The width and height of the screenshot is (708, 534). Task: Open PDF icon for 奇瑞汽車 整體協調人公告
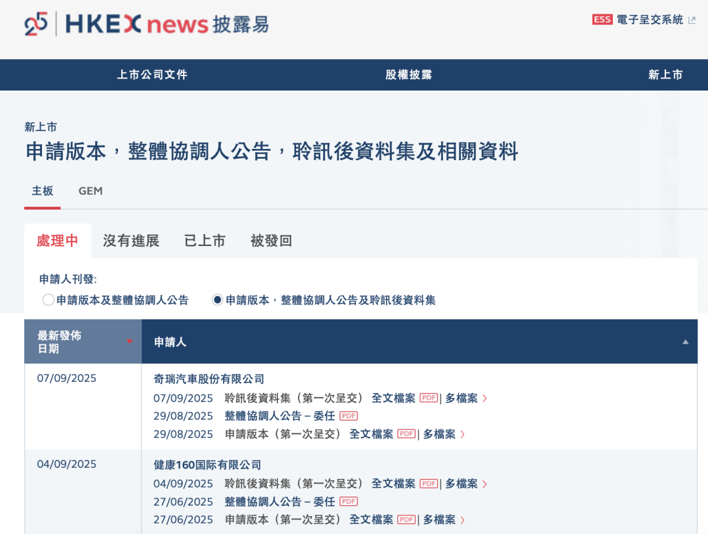[348, 416]
